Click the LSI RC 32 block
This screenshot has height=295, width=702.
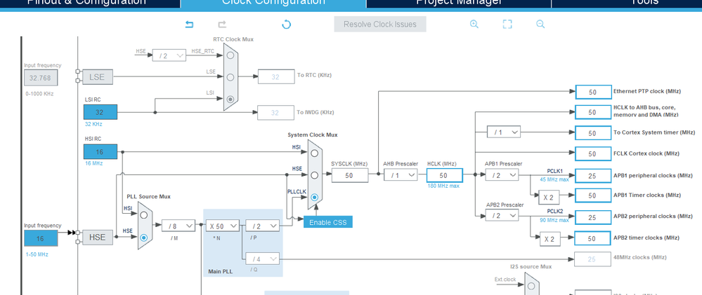click(100, 112)
